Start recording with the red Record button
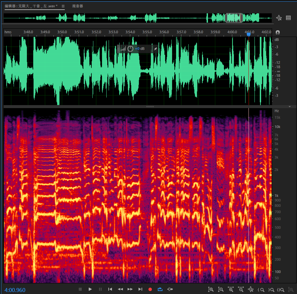Image resolution: width=297 pixels, height=294 pixels. coord(150,289)
